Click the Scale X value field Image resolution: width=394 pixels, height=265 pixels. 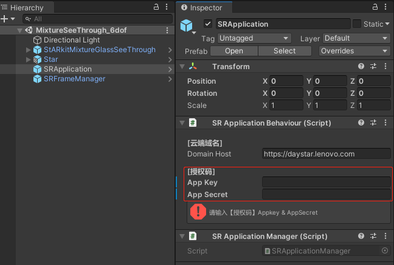(286, 106)
